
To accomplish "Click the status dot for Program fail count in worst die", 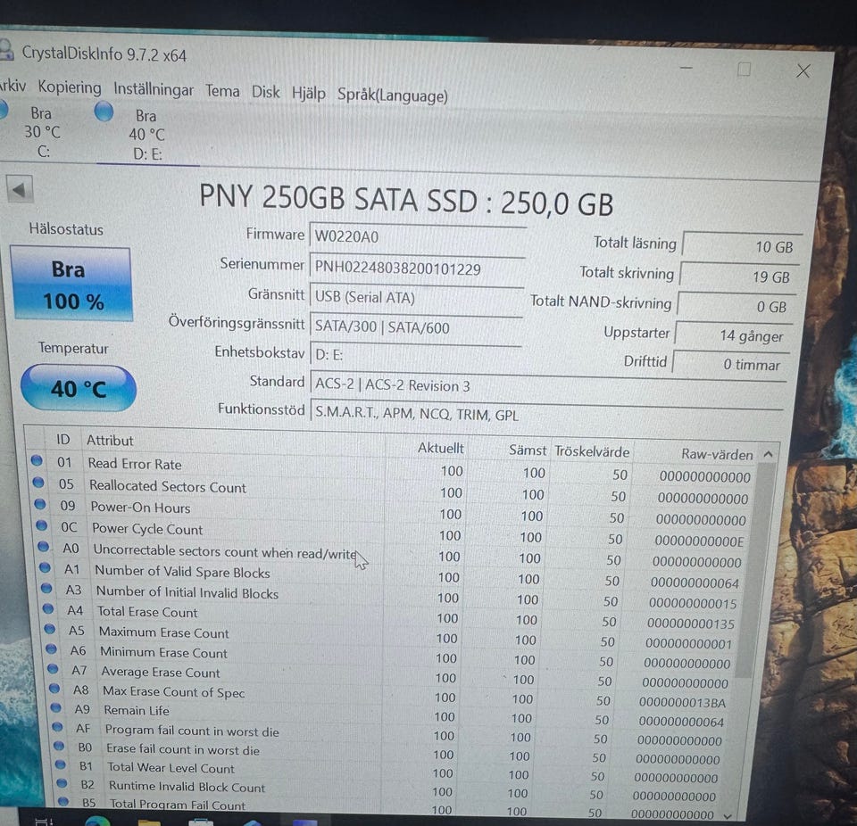I will 57,727.
